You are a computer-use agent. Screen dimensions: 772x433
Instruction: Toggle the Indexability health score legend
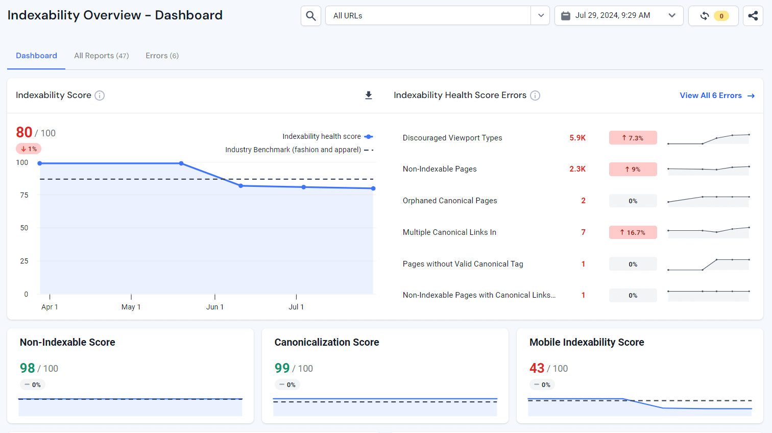328,136
